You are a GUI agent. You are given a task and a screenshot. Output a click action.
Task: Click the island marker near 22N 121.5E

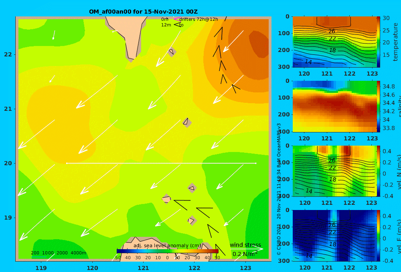[172, 52]
